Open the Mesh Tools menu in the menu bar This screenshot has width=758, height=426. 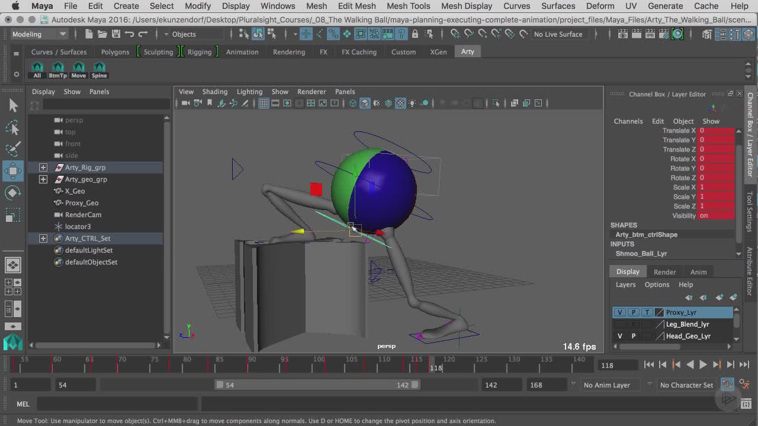pyautogui.click(x=408, y=6)
